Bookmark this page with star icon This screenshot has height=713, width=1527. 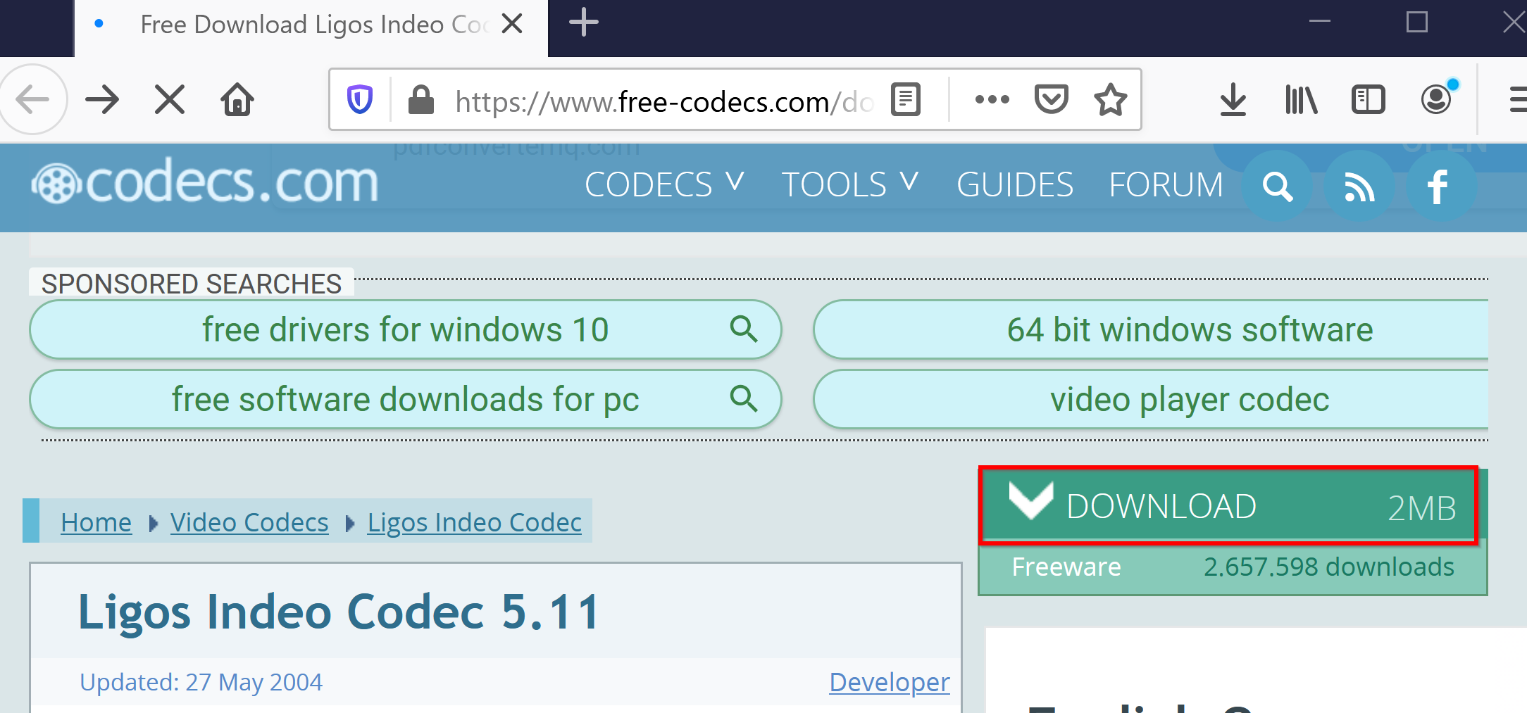coord(1111,100)
